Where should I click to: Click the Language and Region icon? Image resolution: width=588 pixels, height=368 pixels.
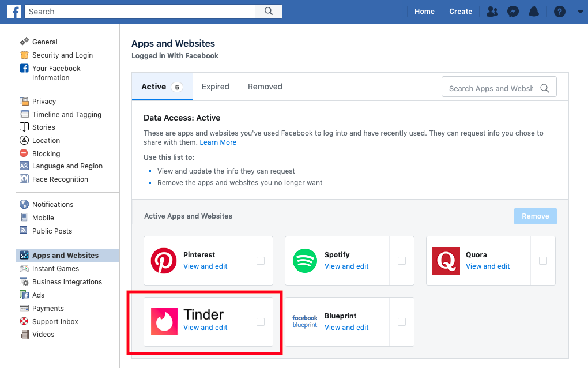[24, 166]
